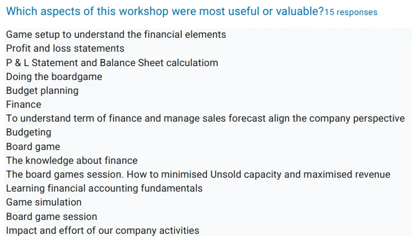Select the 'Budgeting' response line
412x236 pixels.
coord(28,132)
